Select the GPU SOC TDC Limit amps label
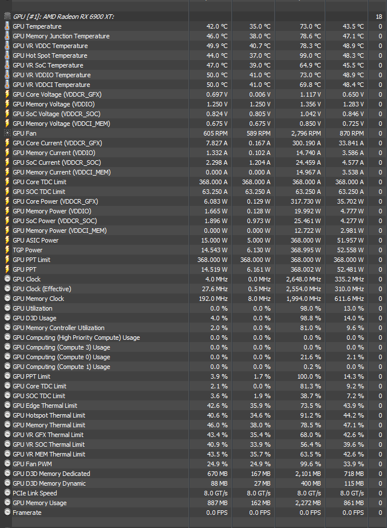 [39, 192]
